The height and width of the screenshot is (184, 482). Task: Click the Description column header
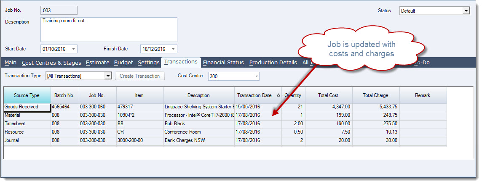coord(198,95)
